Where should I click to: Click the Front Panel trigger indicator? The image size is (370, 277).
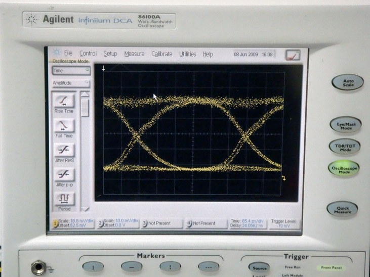(332, 267)
